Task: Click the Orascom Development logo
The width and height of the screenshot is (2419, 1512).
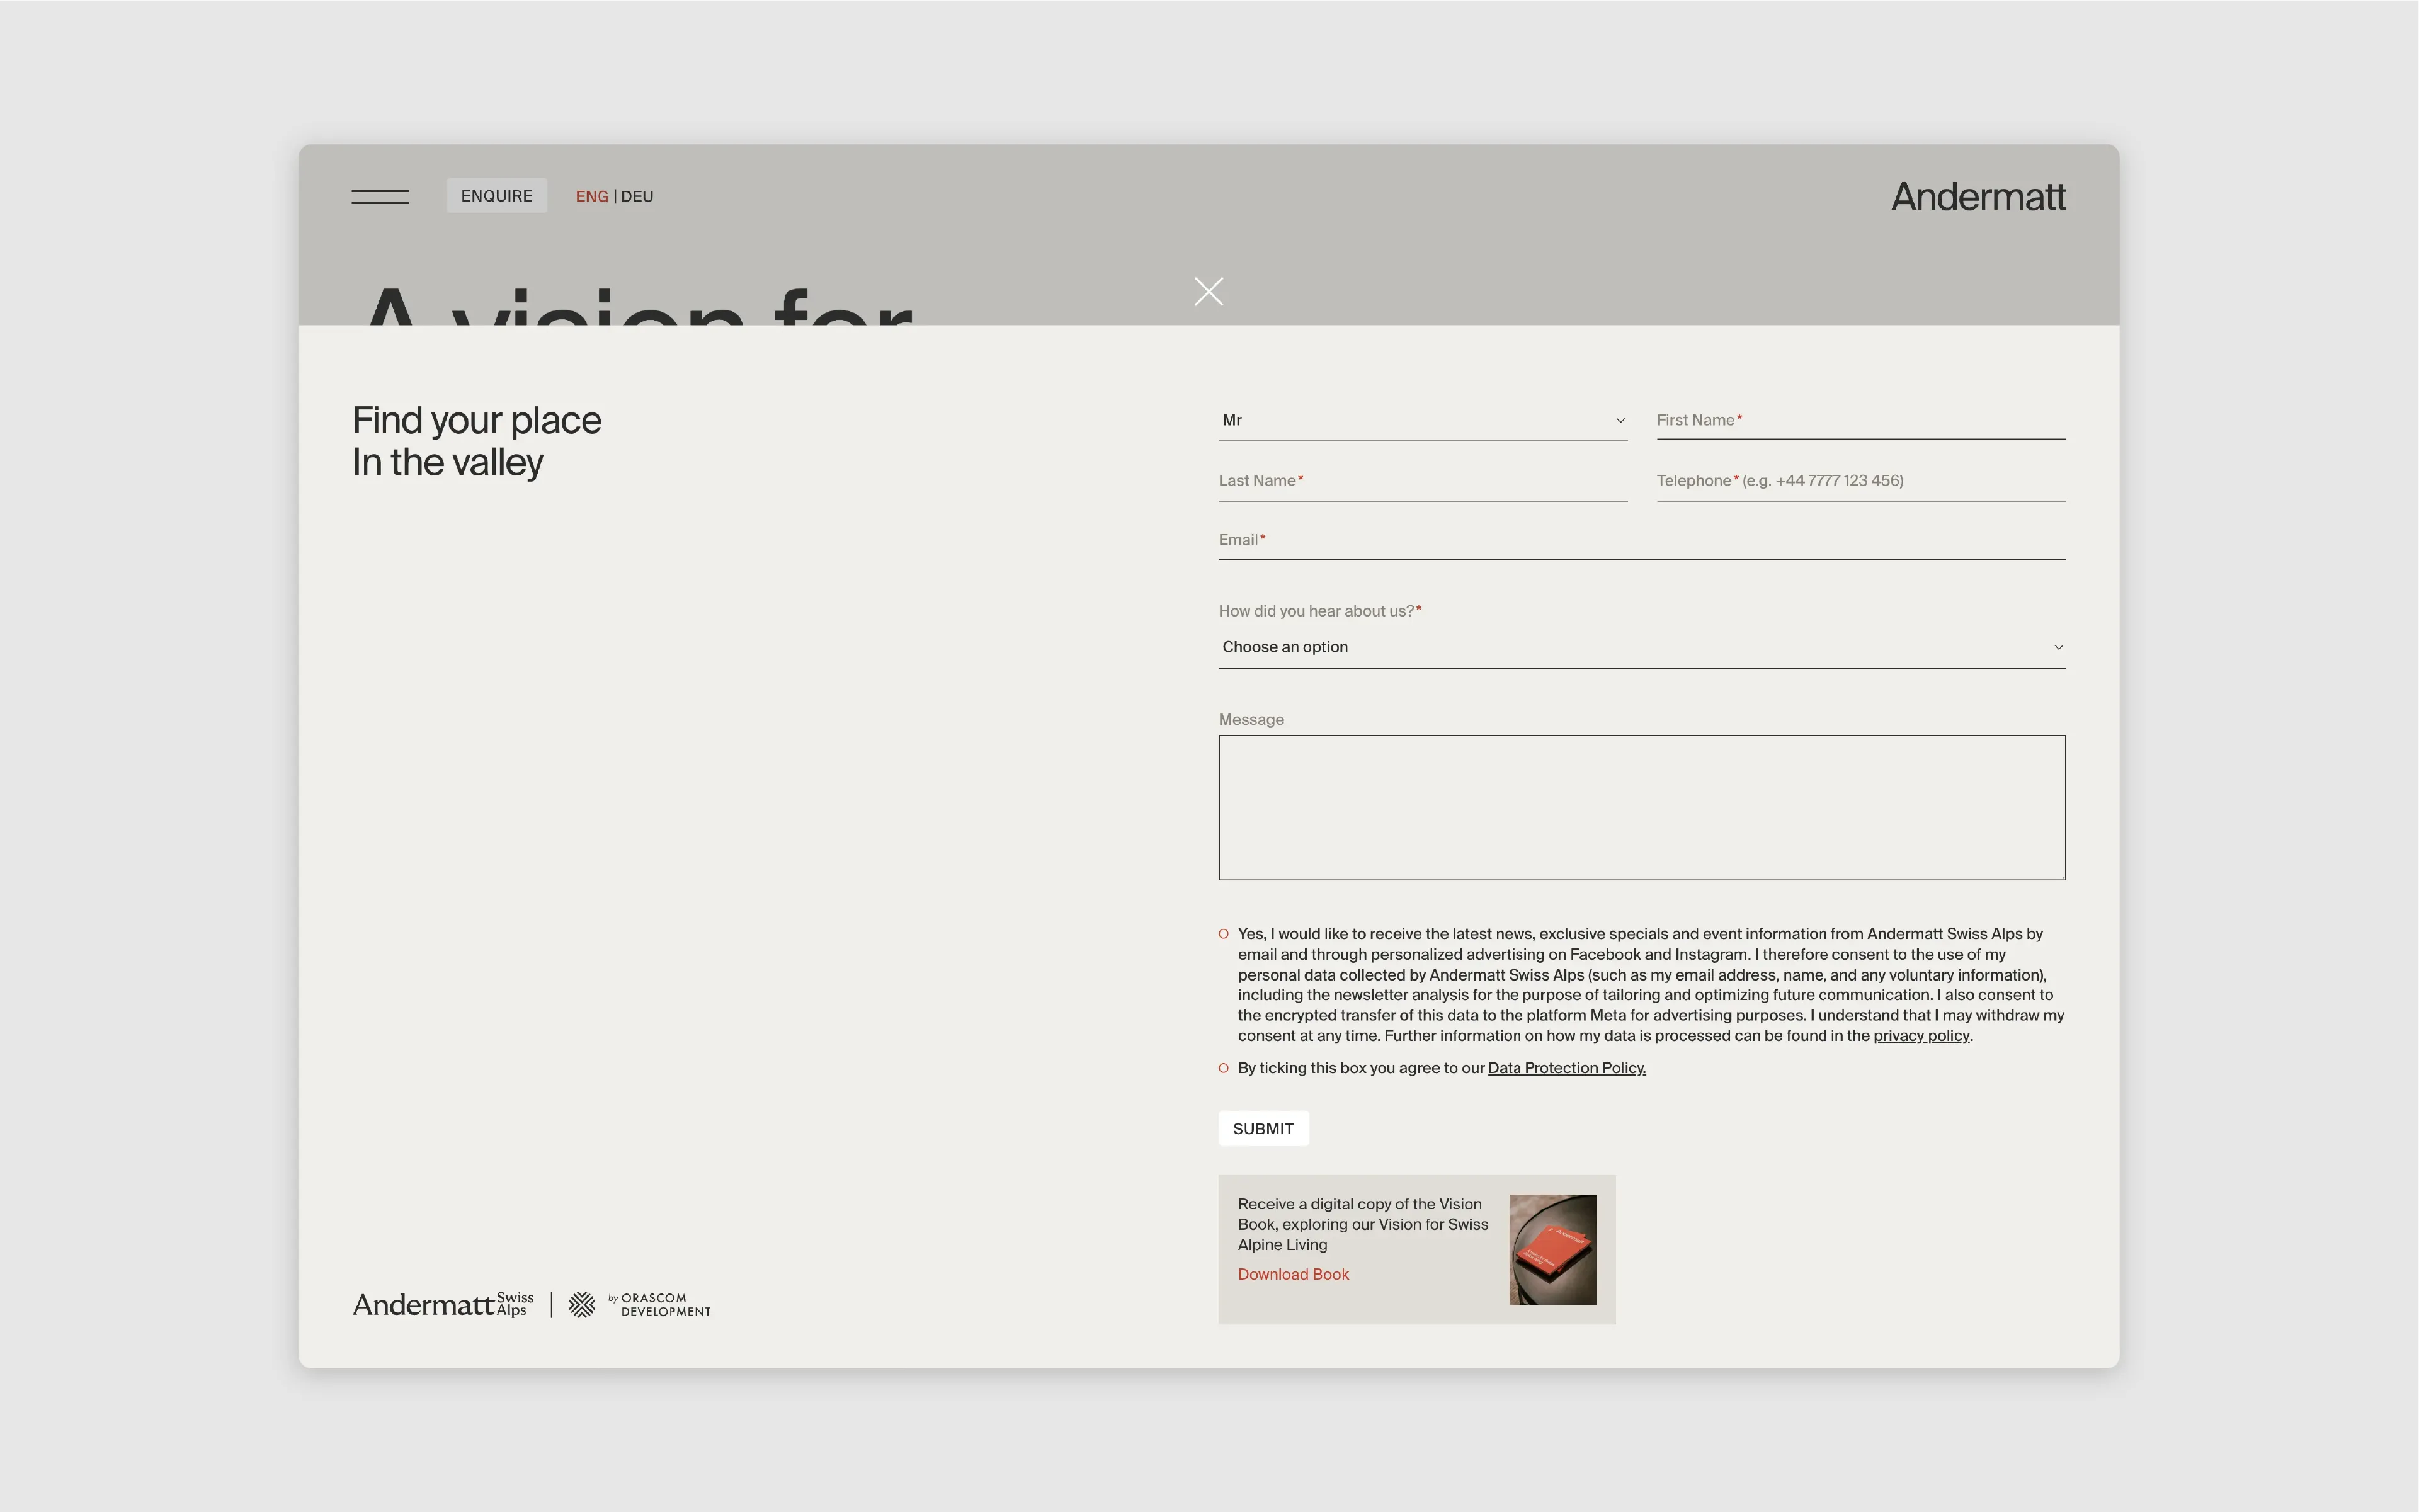Action: pos(640,1305)
